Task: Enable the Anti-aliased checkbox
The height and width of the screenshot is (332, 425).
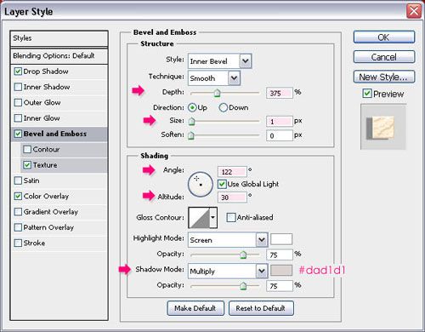Action: coord(231,218)
